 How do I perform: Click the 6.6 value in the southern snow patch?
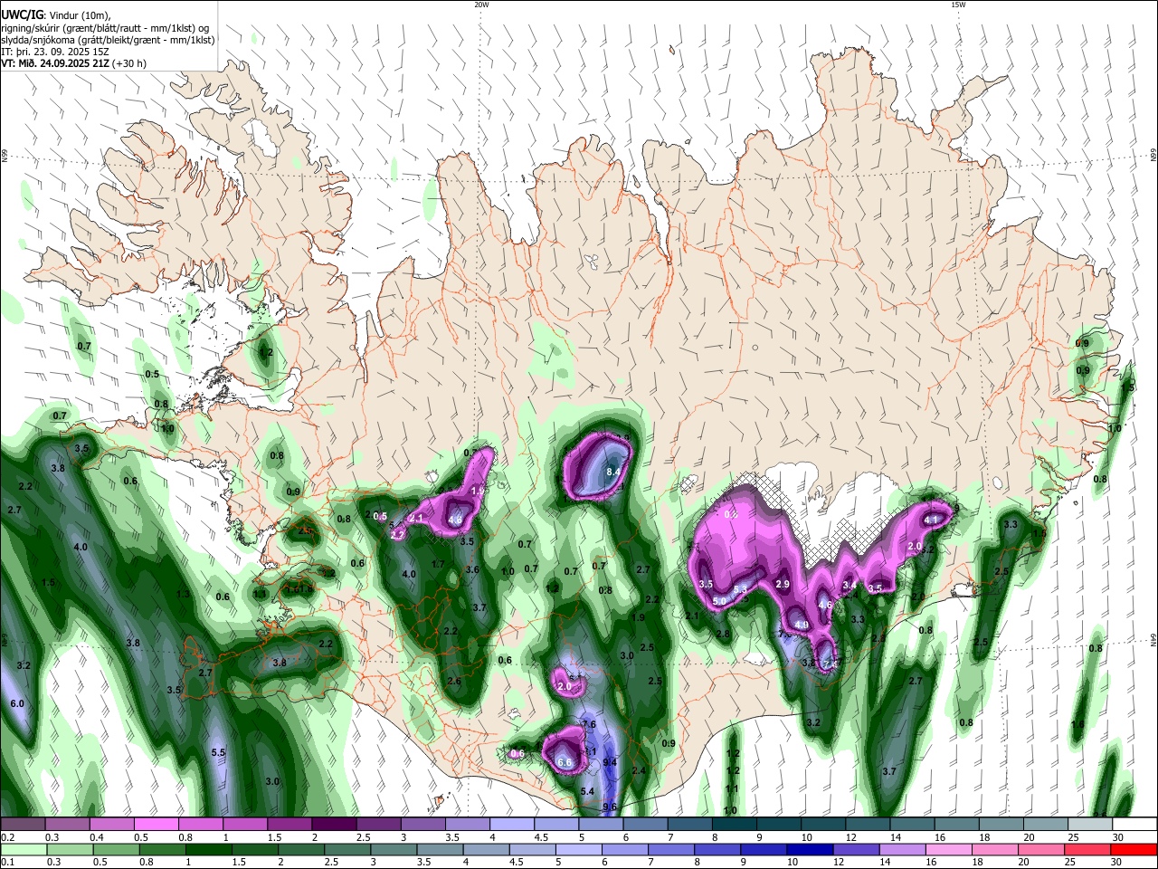pyautogui.click(x=565, y=763)
